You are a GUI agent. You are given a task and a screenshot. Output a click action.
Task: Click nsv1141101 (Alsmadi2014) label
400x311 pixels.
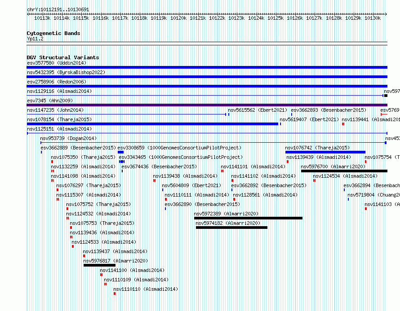click(x=253, y=166)
